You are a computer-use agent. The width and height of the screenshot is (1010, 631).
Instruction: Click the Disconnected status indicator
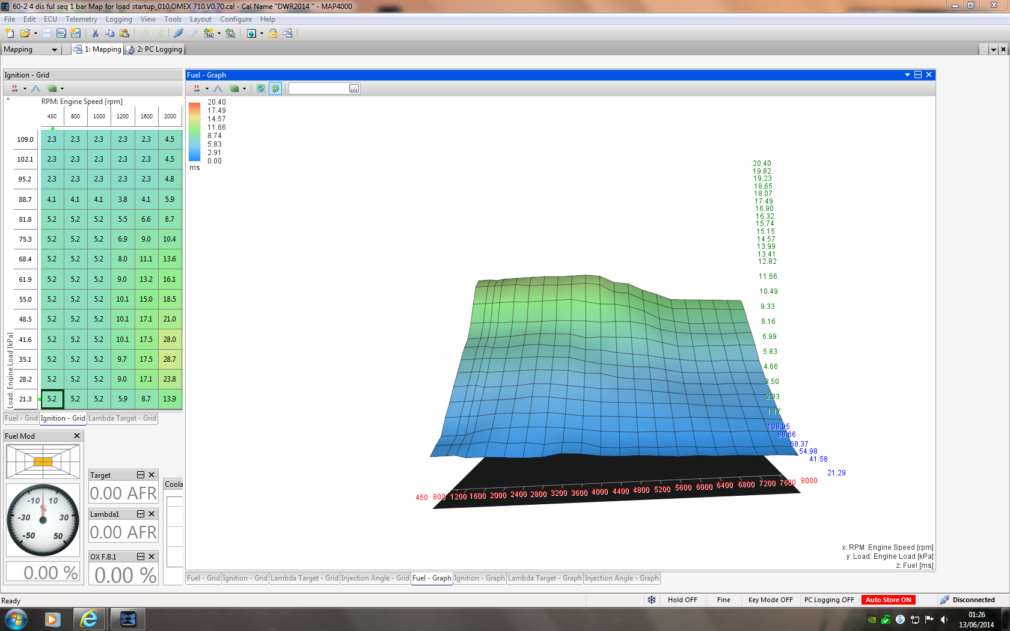[x=967, y=600]
